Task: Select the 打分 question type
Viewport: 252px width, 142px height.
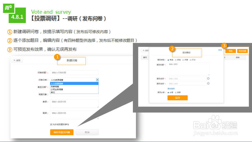Action: [x=190, y=60]
